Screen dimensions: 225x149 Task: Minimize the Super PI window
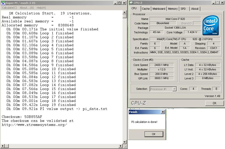(116, 3)
